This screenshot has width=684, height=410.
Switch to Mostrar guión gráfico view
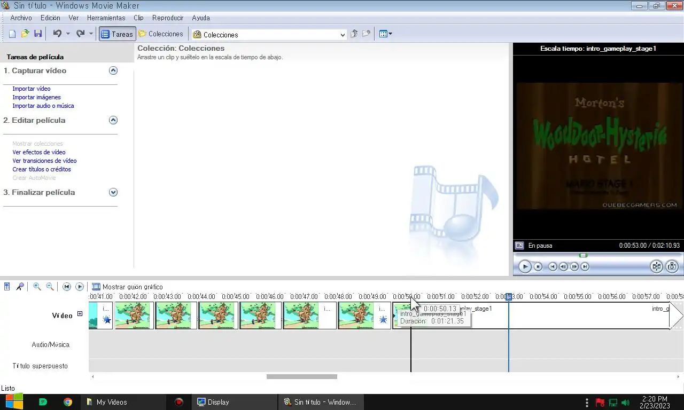coord(127,287)
